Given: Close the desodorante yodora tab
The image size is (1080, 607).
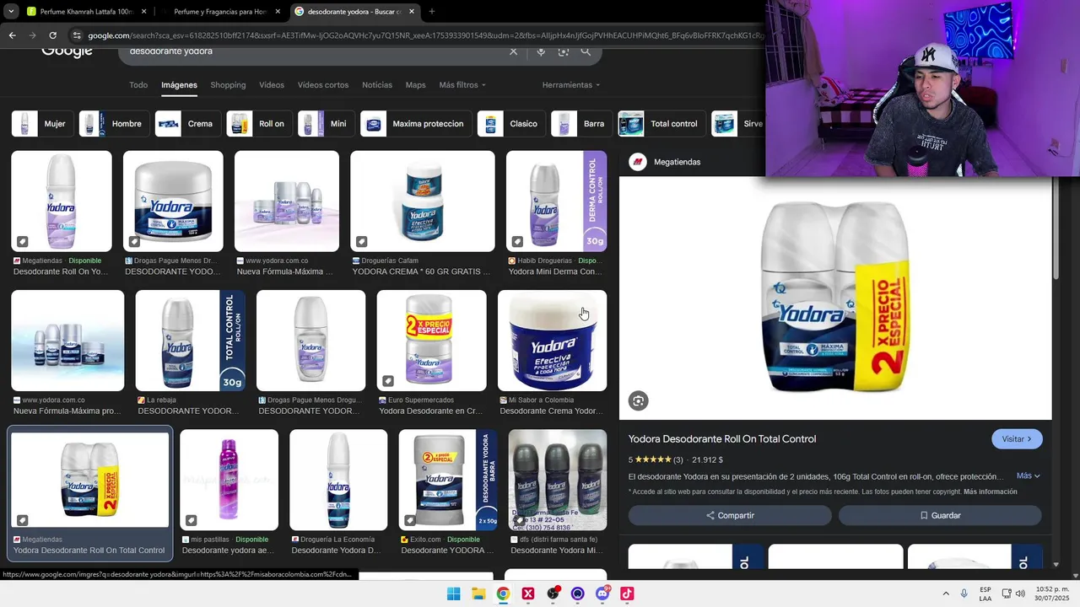Looking at the screenshot, I should tap(412, 12).
